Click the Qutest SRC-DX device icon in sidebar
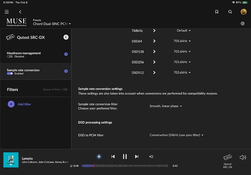Viewport: 251px width, 175px height. [x=10, y=37]
